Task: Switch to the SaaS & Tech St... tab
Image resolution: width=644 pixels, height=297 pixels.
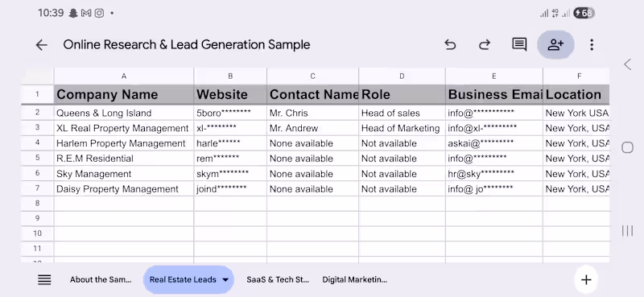Action: 278,280
